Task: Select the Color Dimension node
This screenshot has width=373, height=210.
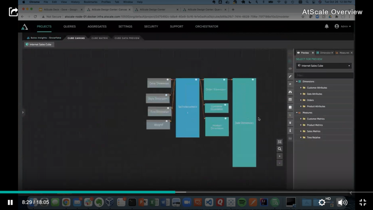Action: point(159,83)
